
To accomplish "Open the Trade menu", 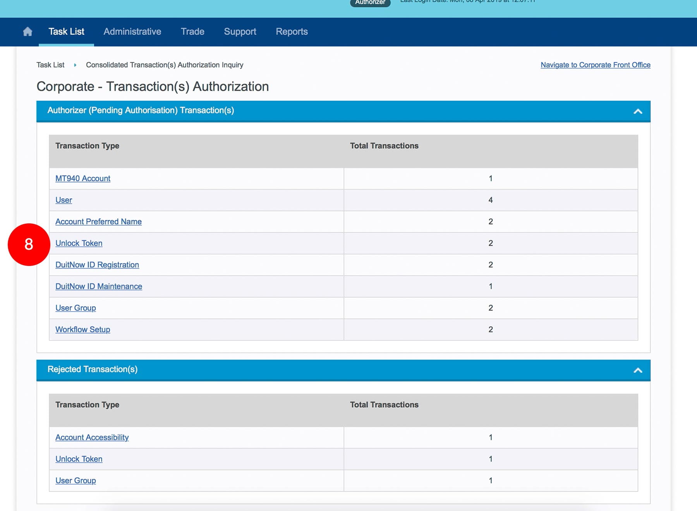I will [x=192, y=32].
